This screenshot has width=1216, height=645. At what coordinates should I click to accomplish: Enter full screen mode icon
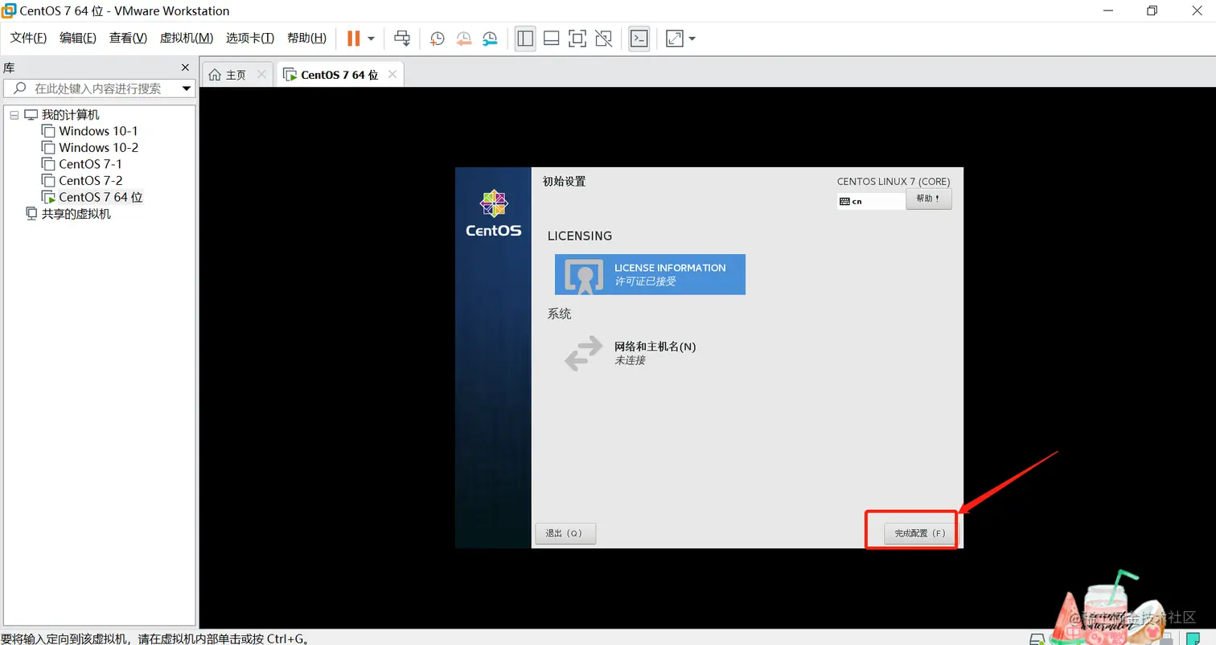pos(577,38)
